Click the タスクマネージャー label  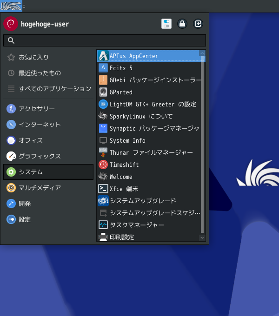click(x=137, y=225)
